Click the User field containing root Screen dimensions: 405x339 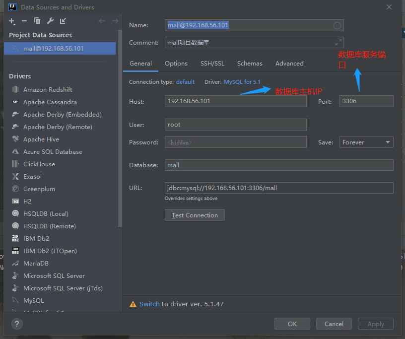pyautogui.click(x=236, y=125)
